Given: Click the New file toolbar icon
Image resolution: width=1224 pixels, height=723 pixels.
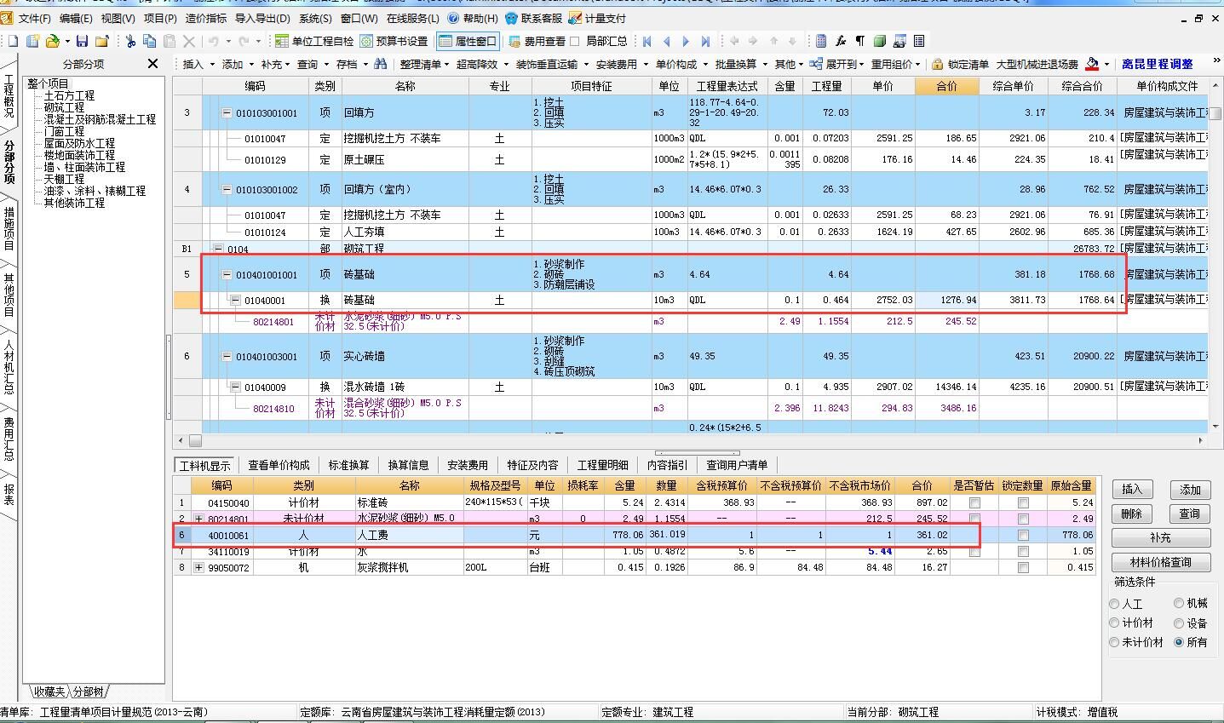Looking at the screenshot, I should pyautogui.click(x=13, y=41).
